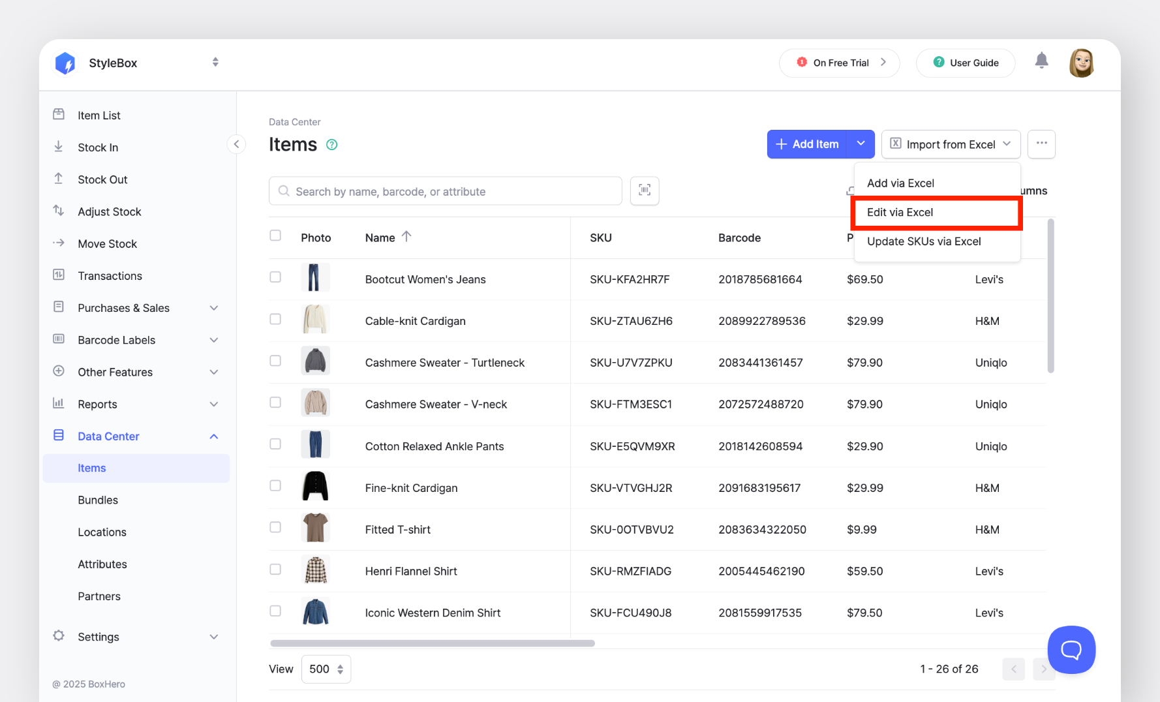Open the On Free Trial link
The height and width of the screenshot is (702, 1160).
click(840, 63)
